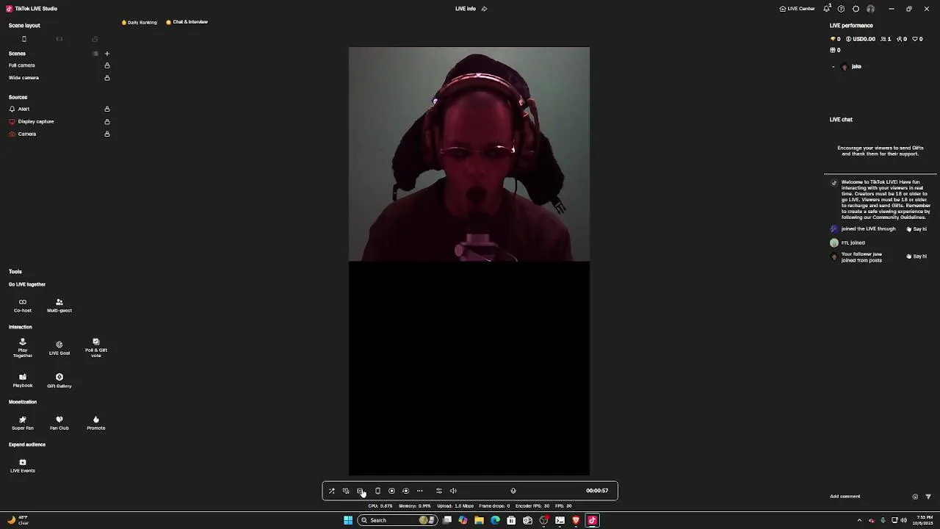The height and width of the screenshot is (529, 940).
Task: Open File Explorer from the taskbar
Action: pos(479,520)
